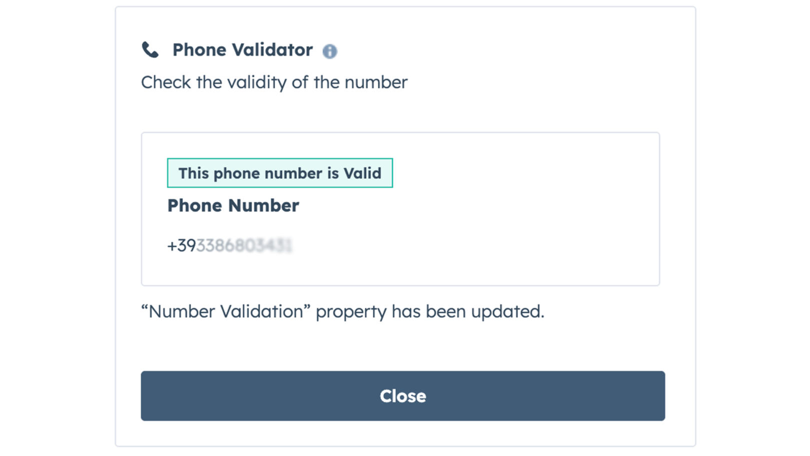This screenshot has height=456, width=810.
Task: Click the Phone Validator title text
Action: click(x=242, y=50)
